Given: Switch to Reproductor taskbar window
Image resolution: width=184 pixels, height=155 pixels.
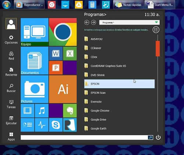Looking at the screenshot, I should tap(29, 5).
